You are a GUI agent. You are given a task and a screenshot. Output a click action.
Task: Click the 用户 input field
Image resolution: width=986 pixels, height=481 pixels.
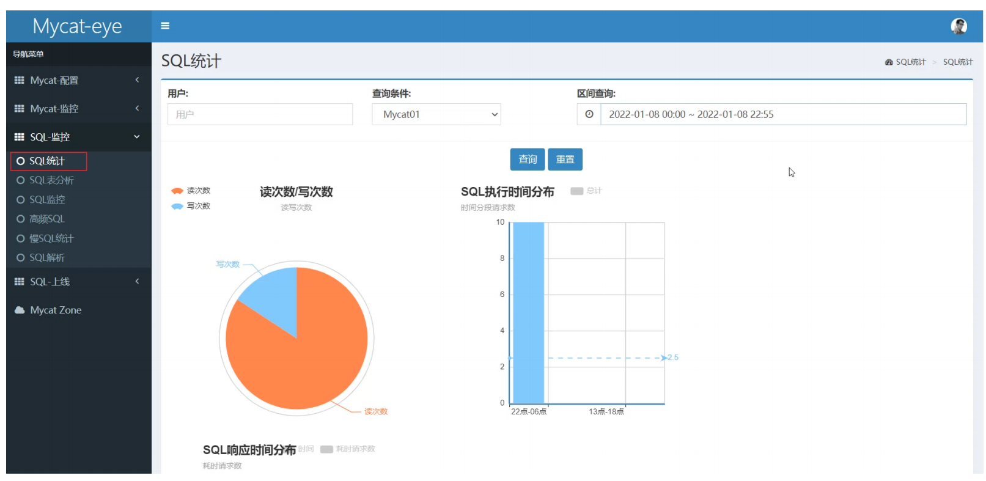click(260, 114)
